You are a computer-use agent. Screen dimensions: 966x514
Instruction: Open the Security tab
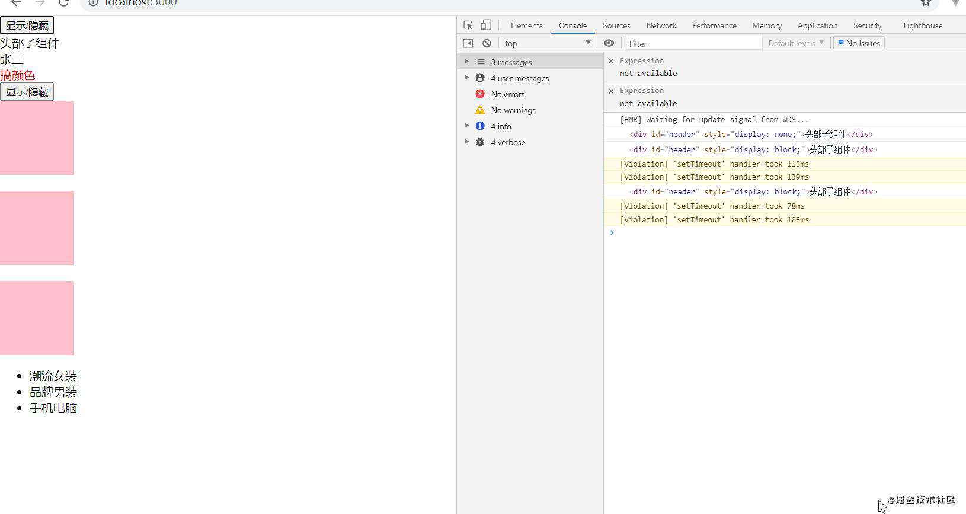pyautogui.click(x=867, y=25)
